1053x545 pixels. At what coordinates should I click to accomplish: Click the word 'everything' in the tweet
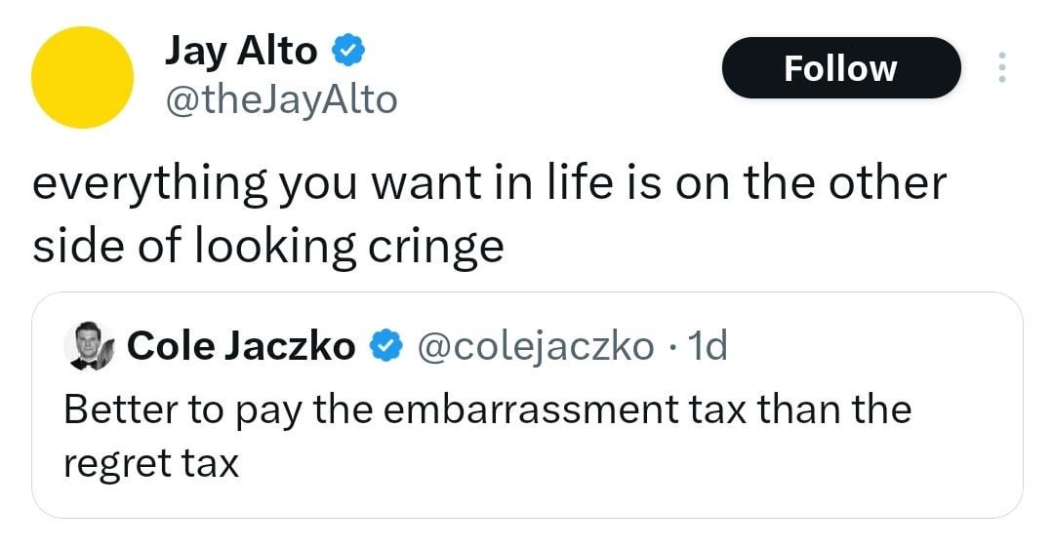(137, 183)
